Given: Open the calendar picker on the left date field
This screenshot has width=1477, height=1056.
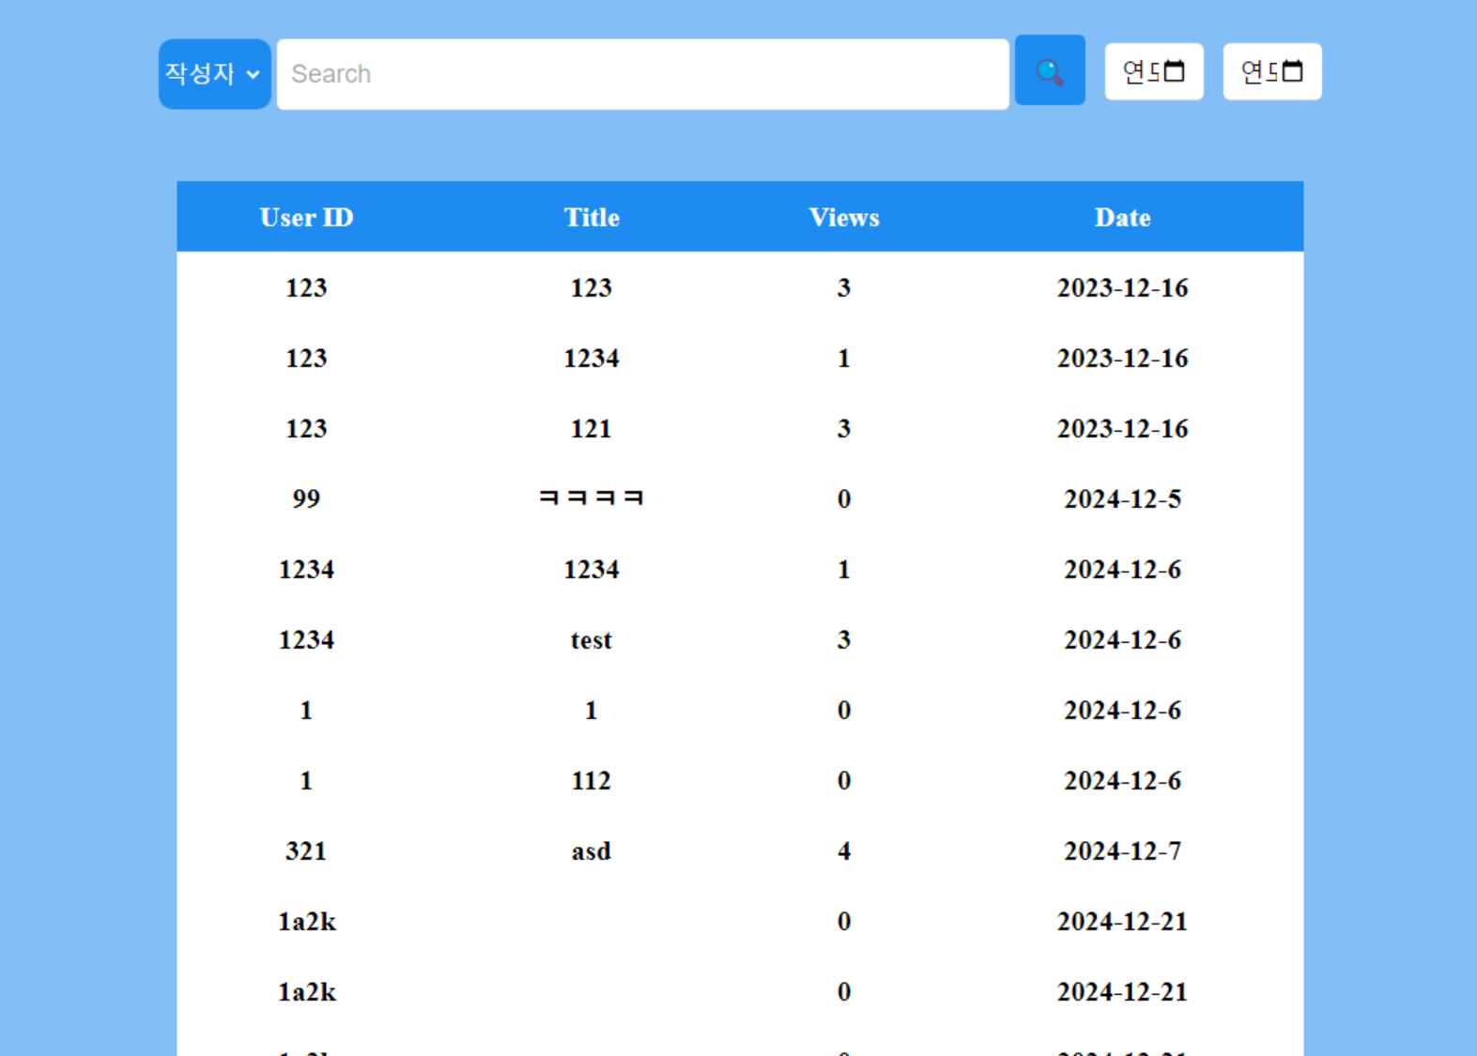Looking at the screenshot, I should [x=1174, y=71].
